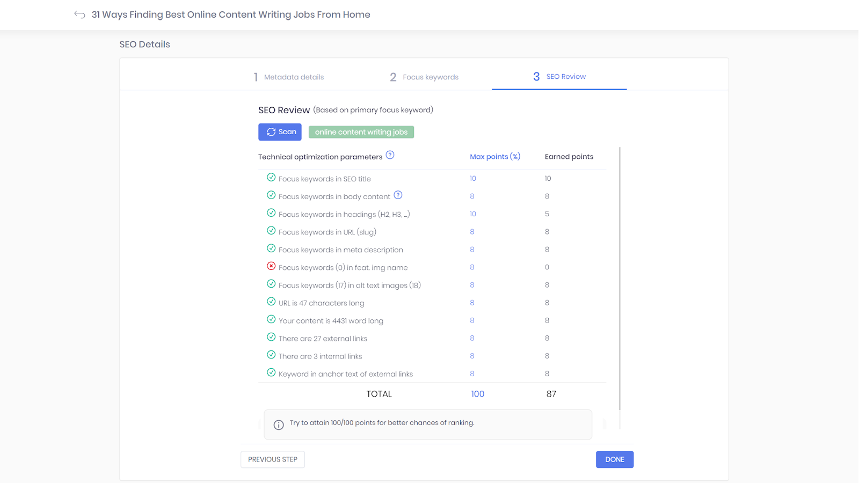Go back using PREVIOUS STEP button
859x483 pixels.
pos(273,459)
